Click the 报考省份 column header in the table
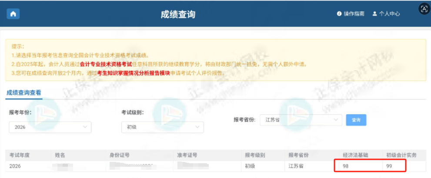 298,155
